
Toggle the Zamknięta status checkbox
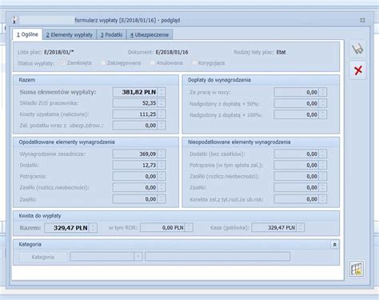[62, 63]
